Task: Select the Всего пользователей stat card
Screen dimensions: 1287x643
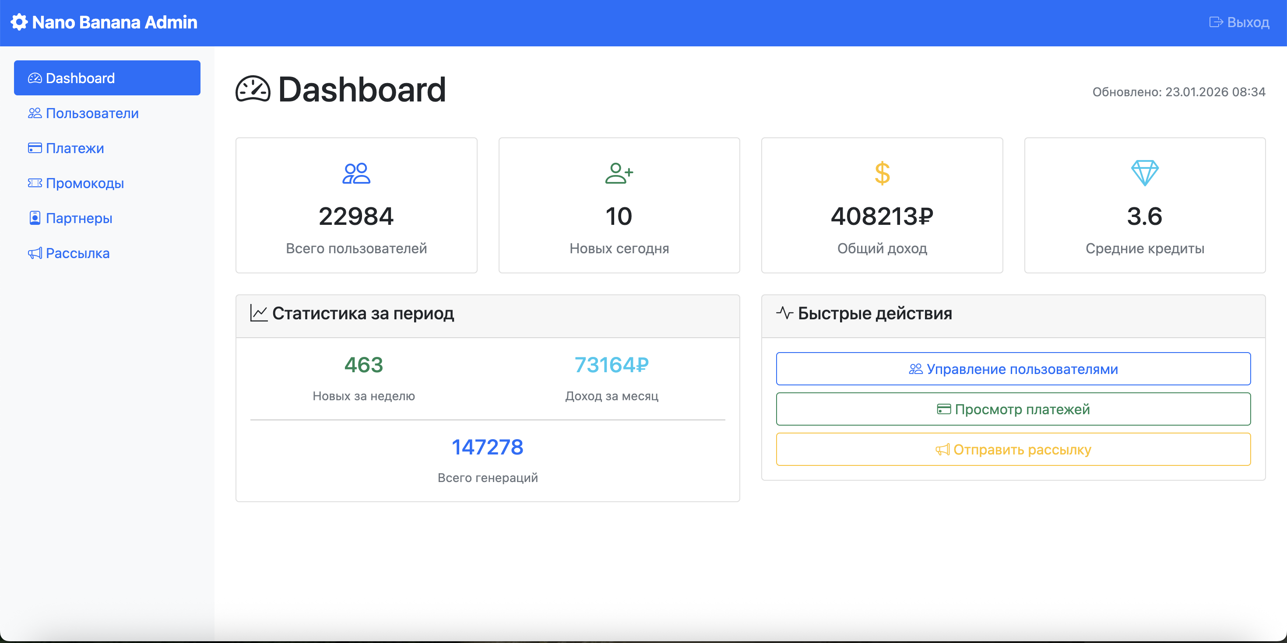Action: click(356, 206)
